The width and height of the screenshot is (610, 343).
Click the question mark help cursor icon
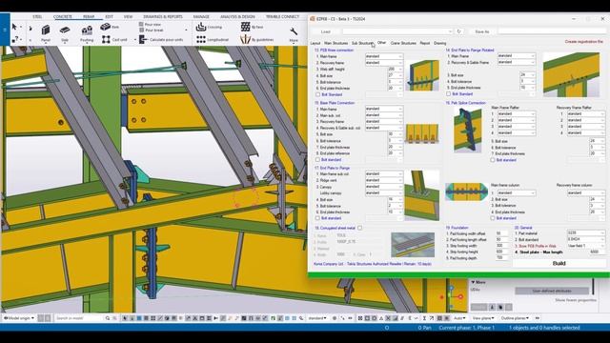point(15,39)
